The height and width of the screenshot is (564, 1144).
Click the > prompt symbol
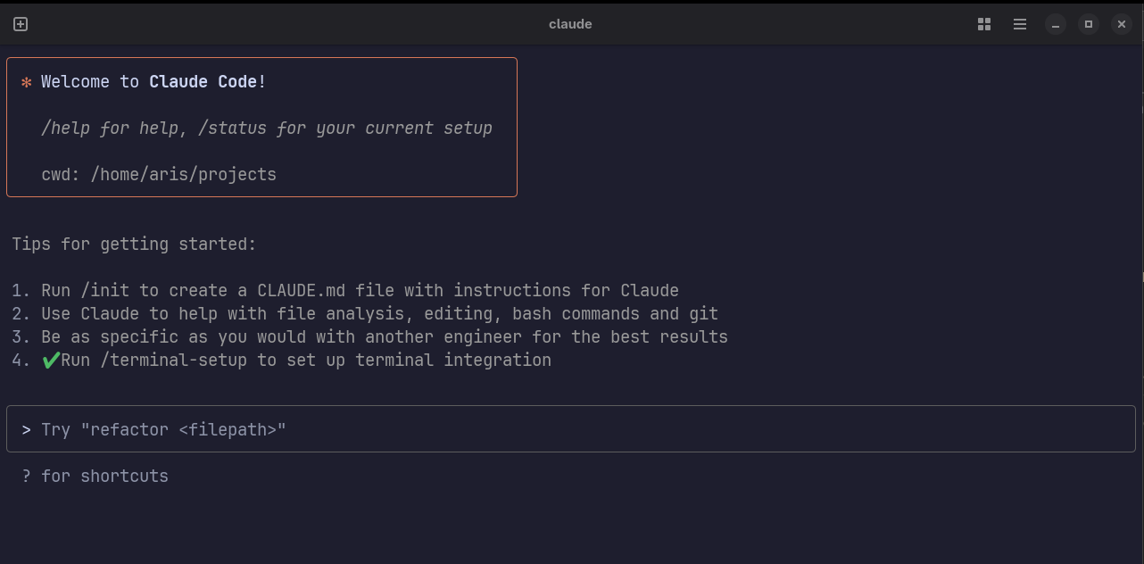click(27, 429)
